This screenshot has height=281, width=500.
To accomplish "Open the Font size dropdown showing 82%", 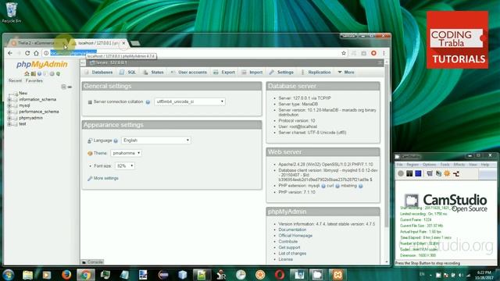I will (x=125, y=166).
